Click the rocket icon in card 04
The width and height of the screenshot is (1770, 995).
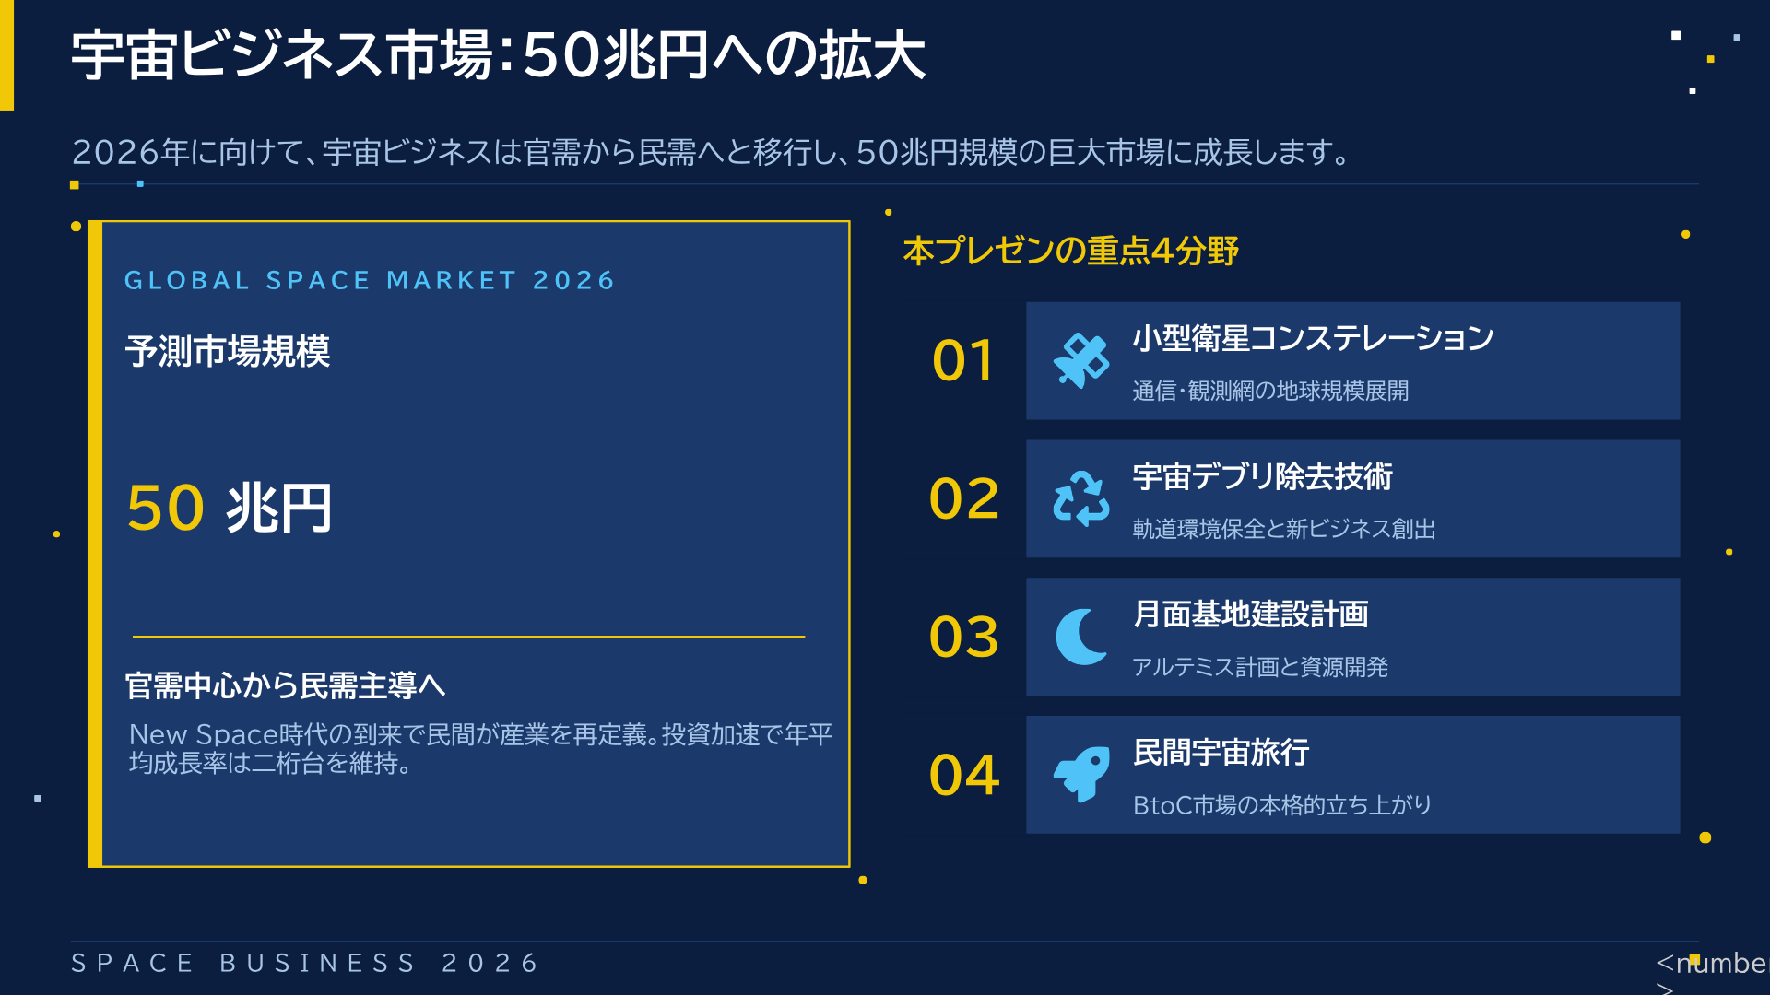tap(1080, 775)
